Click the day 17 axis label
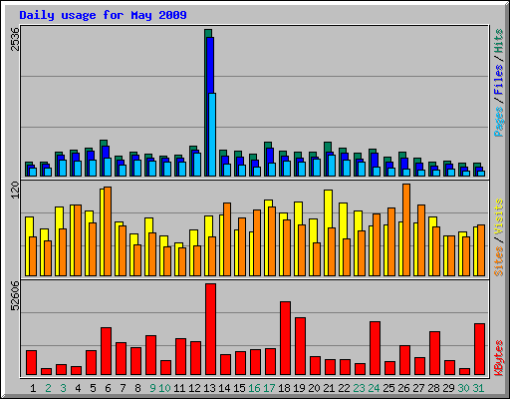This screenshot has height=399, width=510. click(x=269, y=388)
